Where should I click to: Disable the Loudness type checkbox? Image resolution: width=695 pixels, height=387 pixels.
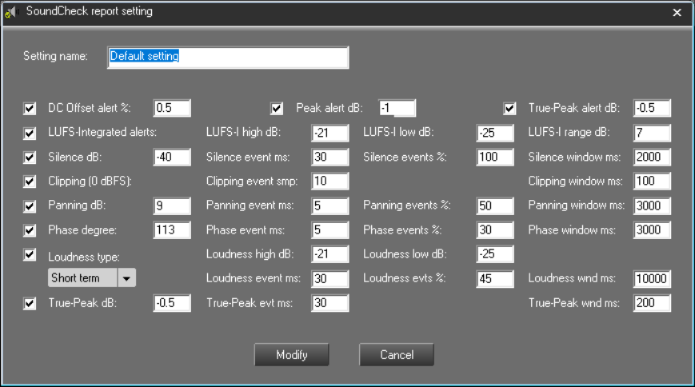tap(30, 255)
